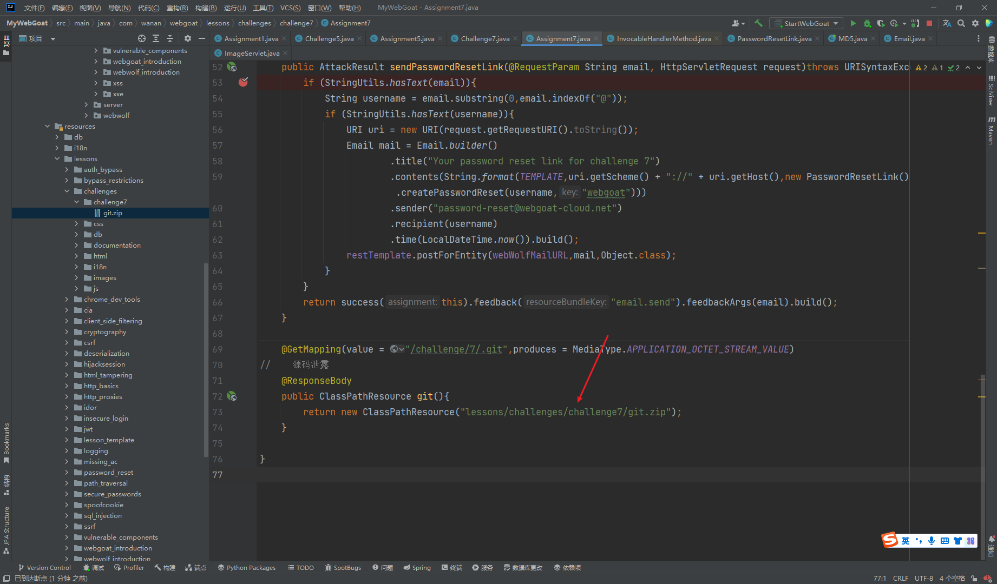Screen dimensions: 997x584
Task: Open Bookmarks side tool window
Action: point(6,443)
